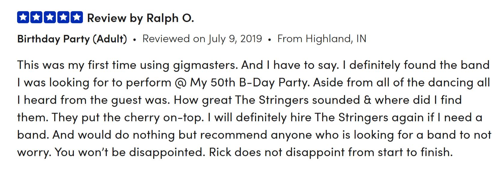Image resolution: width=504 pixels, height=170 pixels.
Task: Click the @ symbol in the review text
Action: (180, 83)
